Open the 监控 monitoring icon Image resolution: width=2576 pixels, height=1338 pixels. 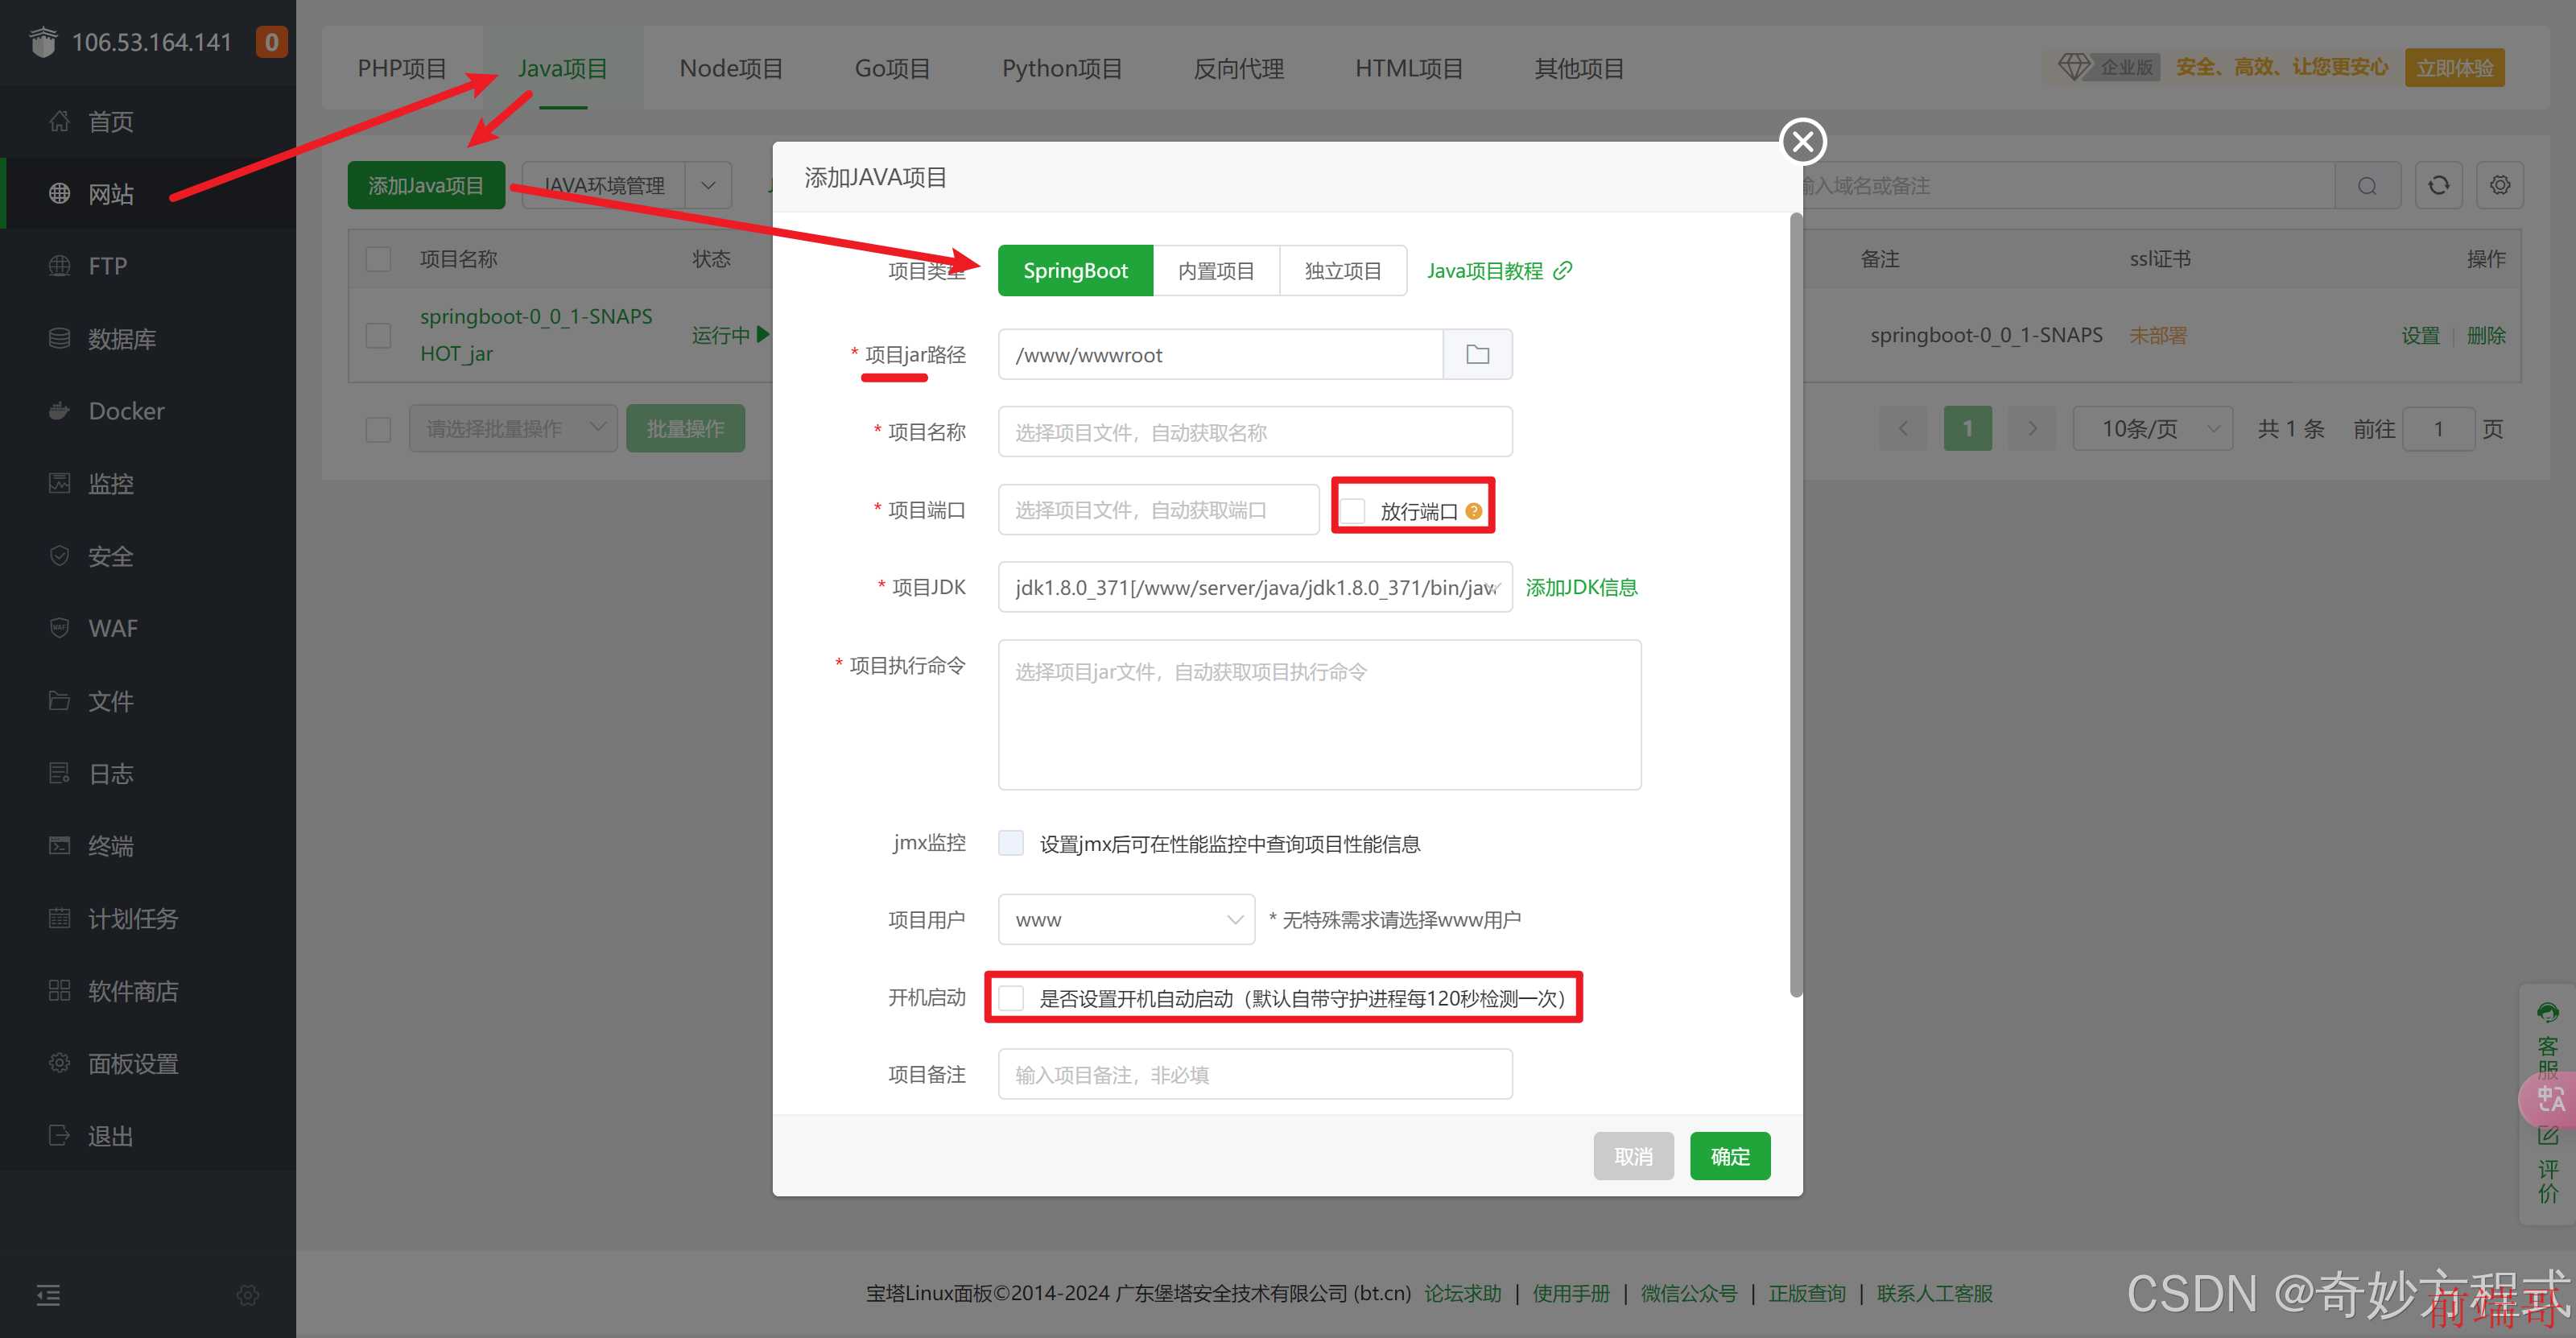pos(59,483)
